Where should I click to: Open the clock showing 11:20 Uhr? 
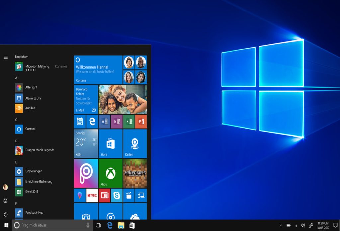click(323, 225)
